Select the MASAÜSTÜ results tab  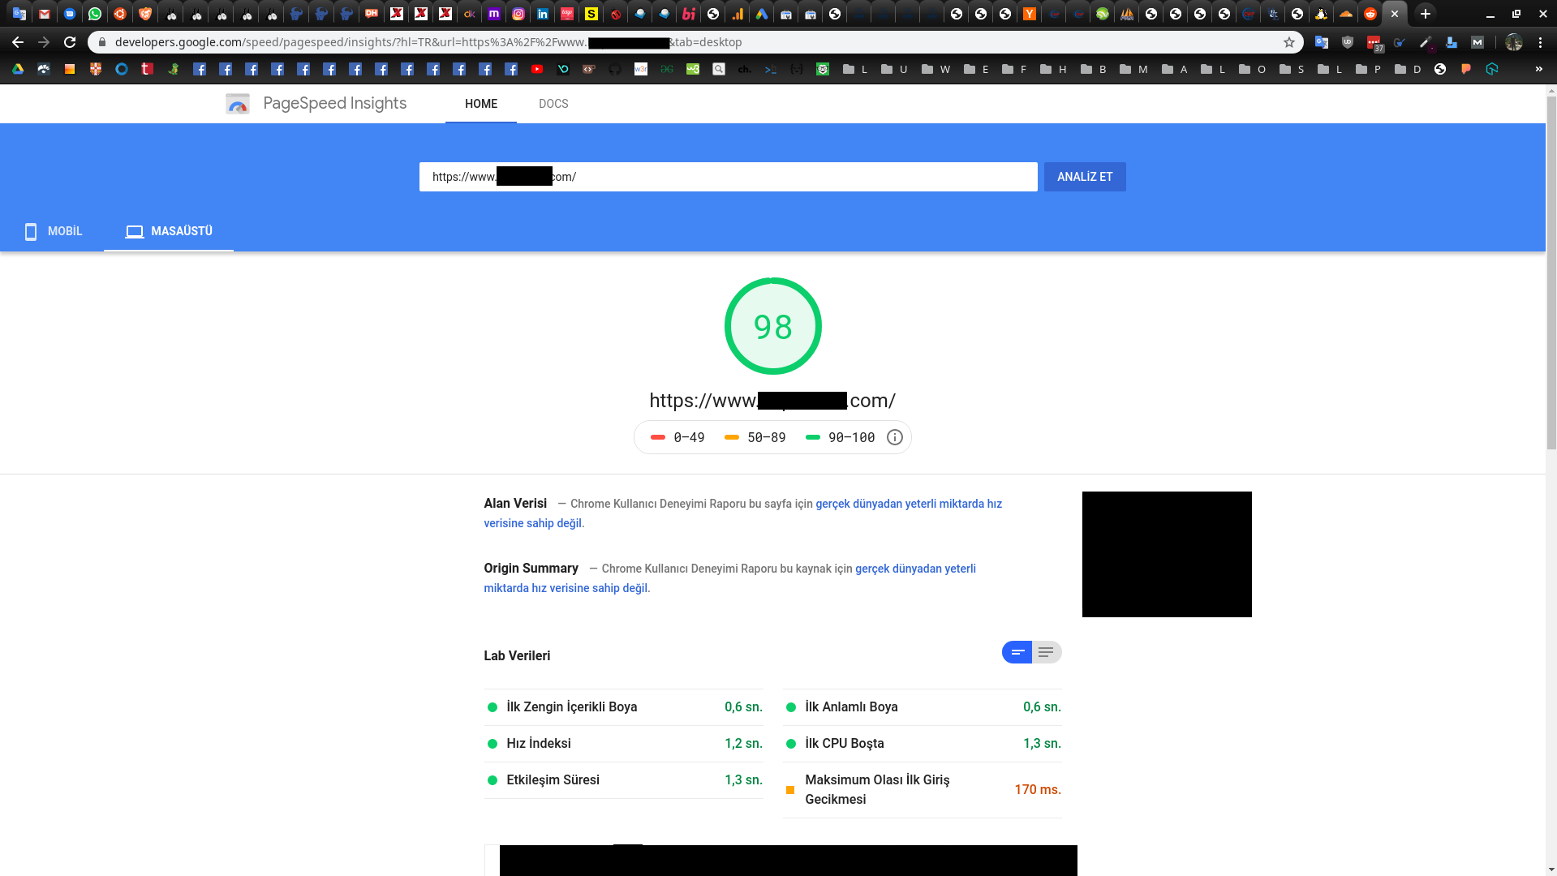pyautogui.click(x=169, y=232)
